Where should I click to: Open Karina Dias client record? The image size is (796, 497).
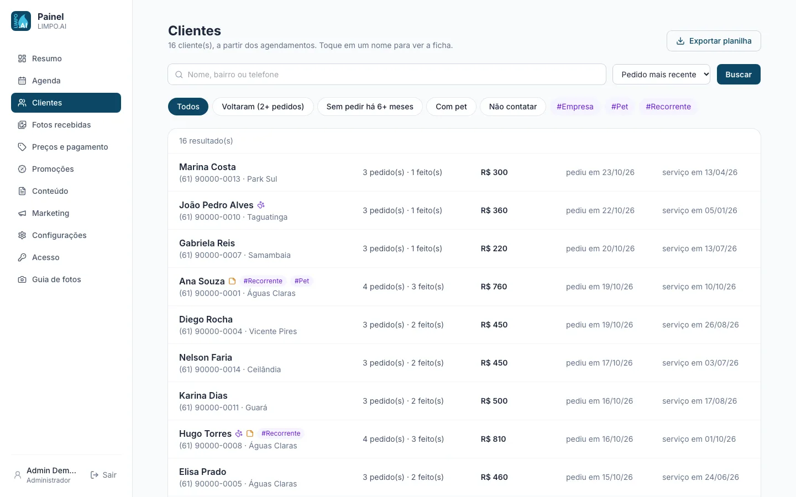pyautogui.click(x=464, y=401)
